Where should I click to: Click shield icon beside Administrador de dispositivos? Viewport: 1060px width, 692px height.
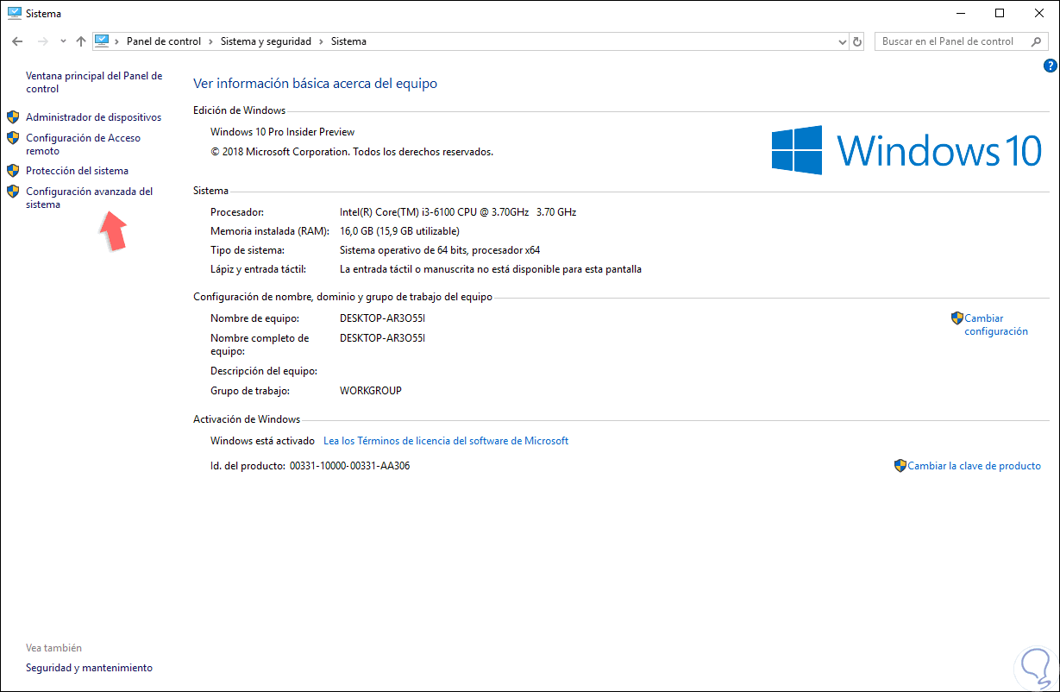13,116
